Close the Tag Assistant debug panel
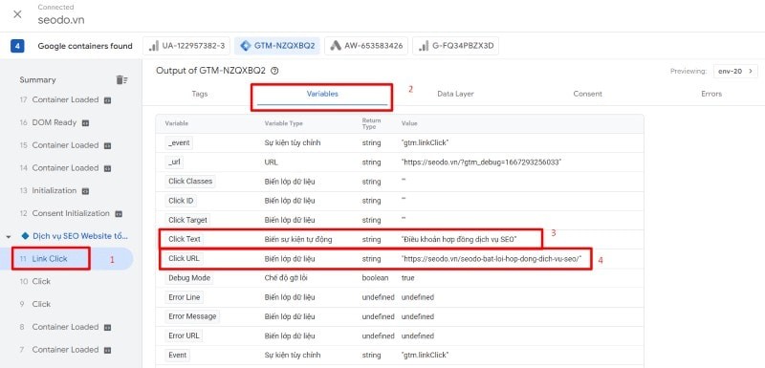The width and height of the screenshot is (765, 368). pyautogui.click(x=17, y=14)
